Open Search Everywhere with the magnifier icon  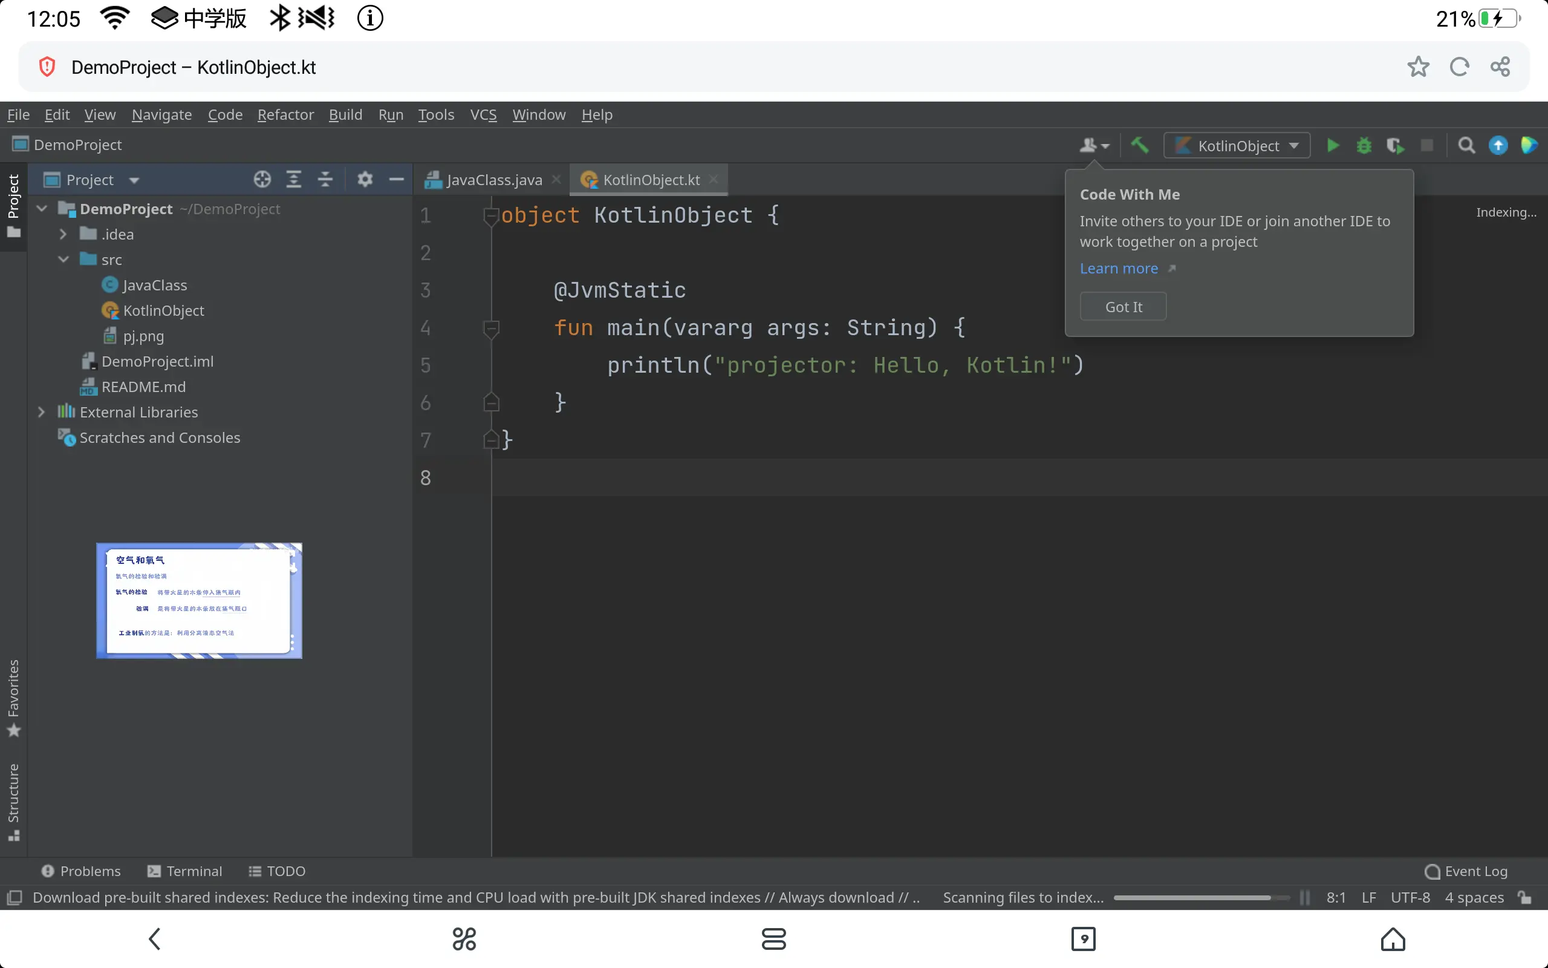[1466, 145]
